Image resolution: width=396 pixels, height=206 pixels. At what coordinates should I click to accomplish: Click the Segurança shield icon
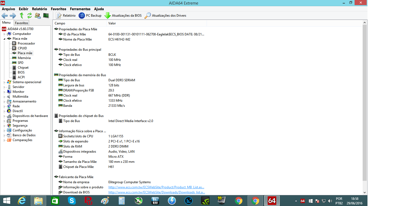(x=9, y=126)
